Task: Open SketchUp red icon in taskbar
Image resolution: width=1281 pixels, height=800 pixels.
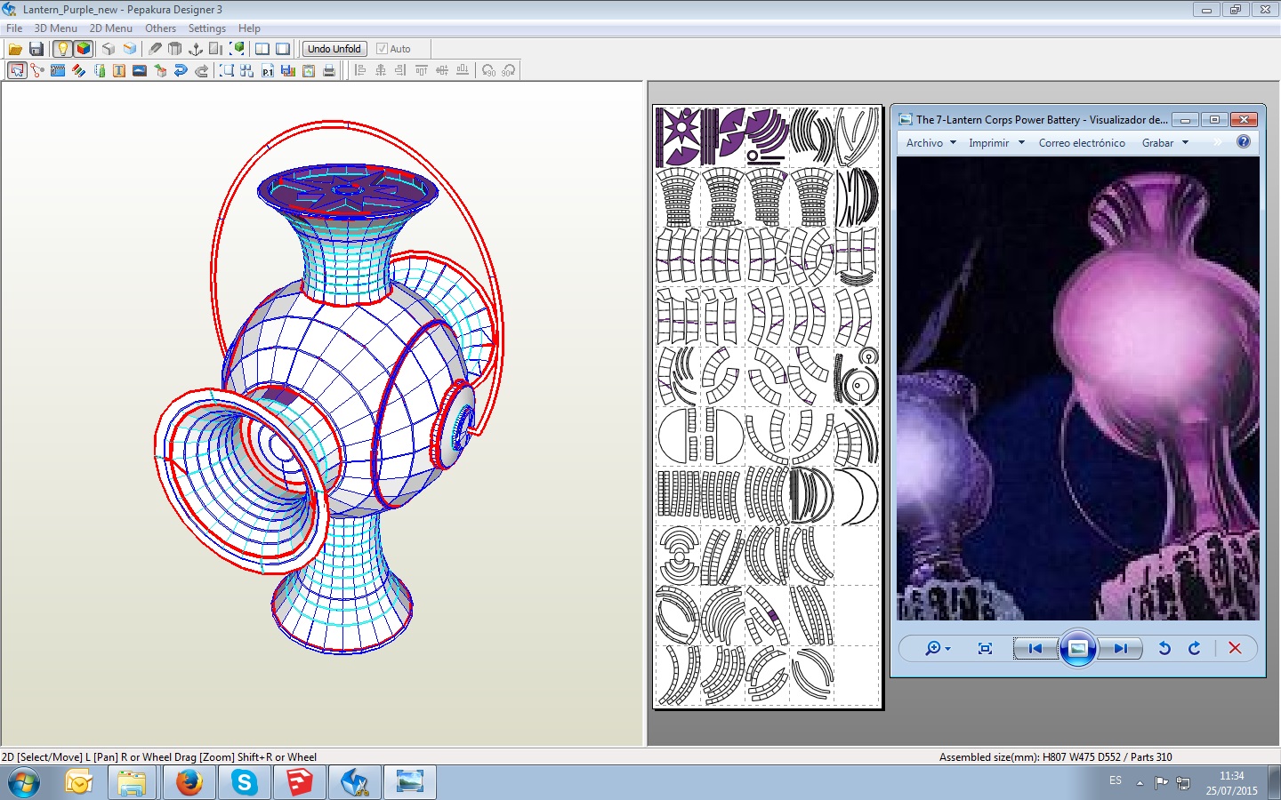Action: click(299, 783)
